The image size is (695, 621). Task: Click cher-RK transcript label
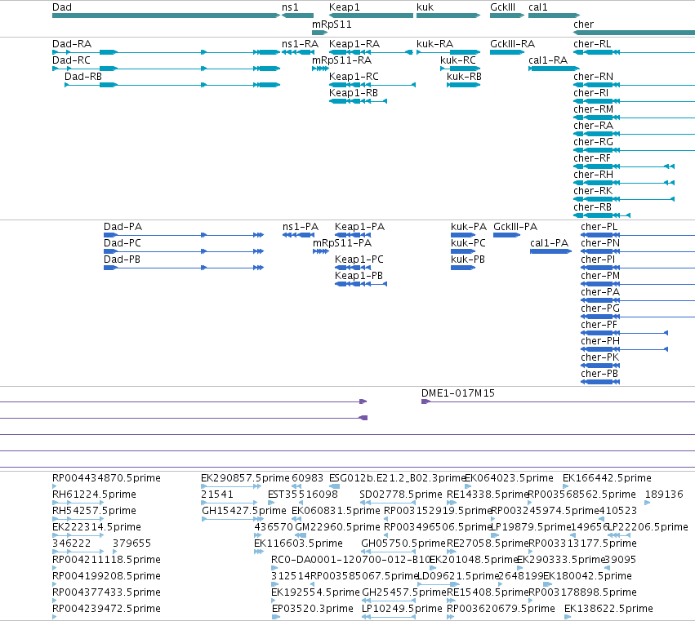click(x=593, y=191)
